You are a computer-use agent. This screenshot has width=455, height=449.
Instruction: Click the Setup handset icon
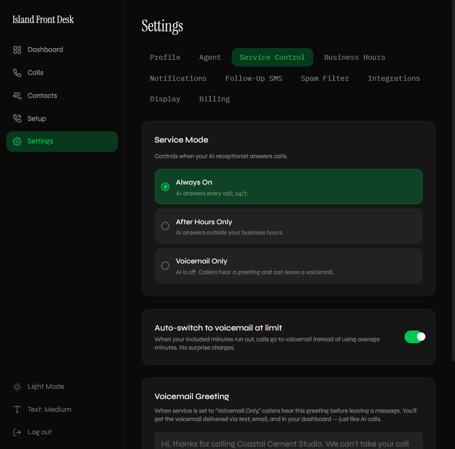(17, 118)
